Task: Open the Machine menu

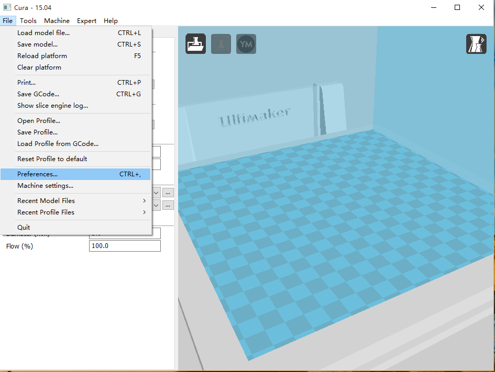Action: 57,21
